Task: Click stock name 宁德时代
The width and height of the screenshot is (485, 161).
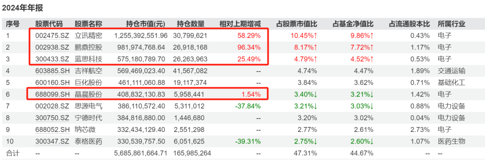Action: click(88, 118)
